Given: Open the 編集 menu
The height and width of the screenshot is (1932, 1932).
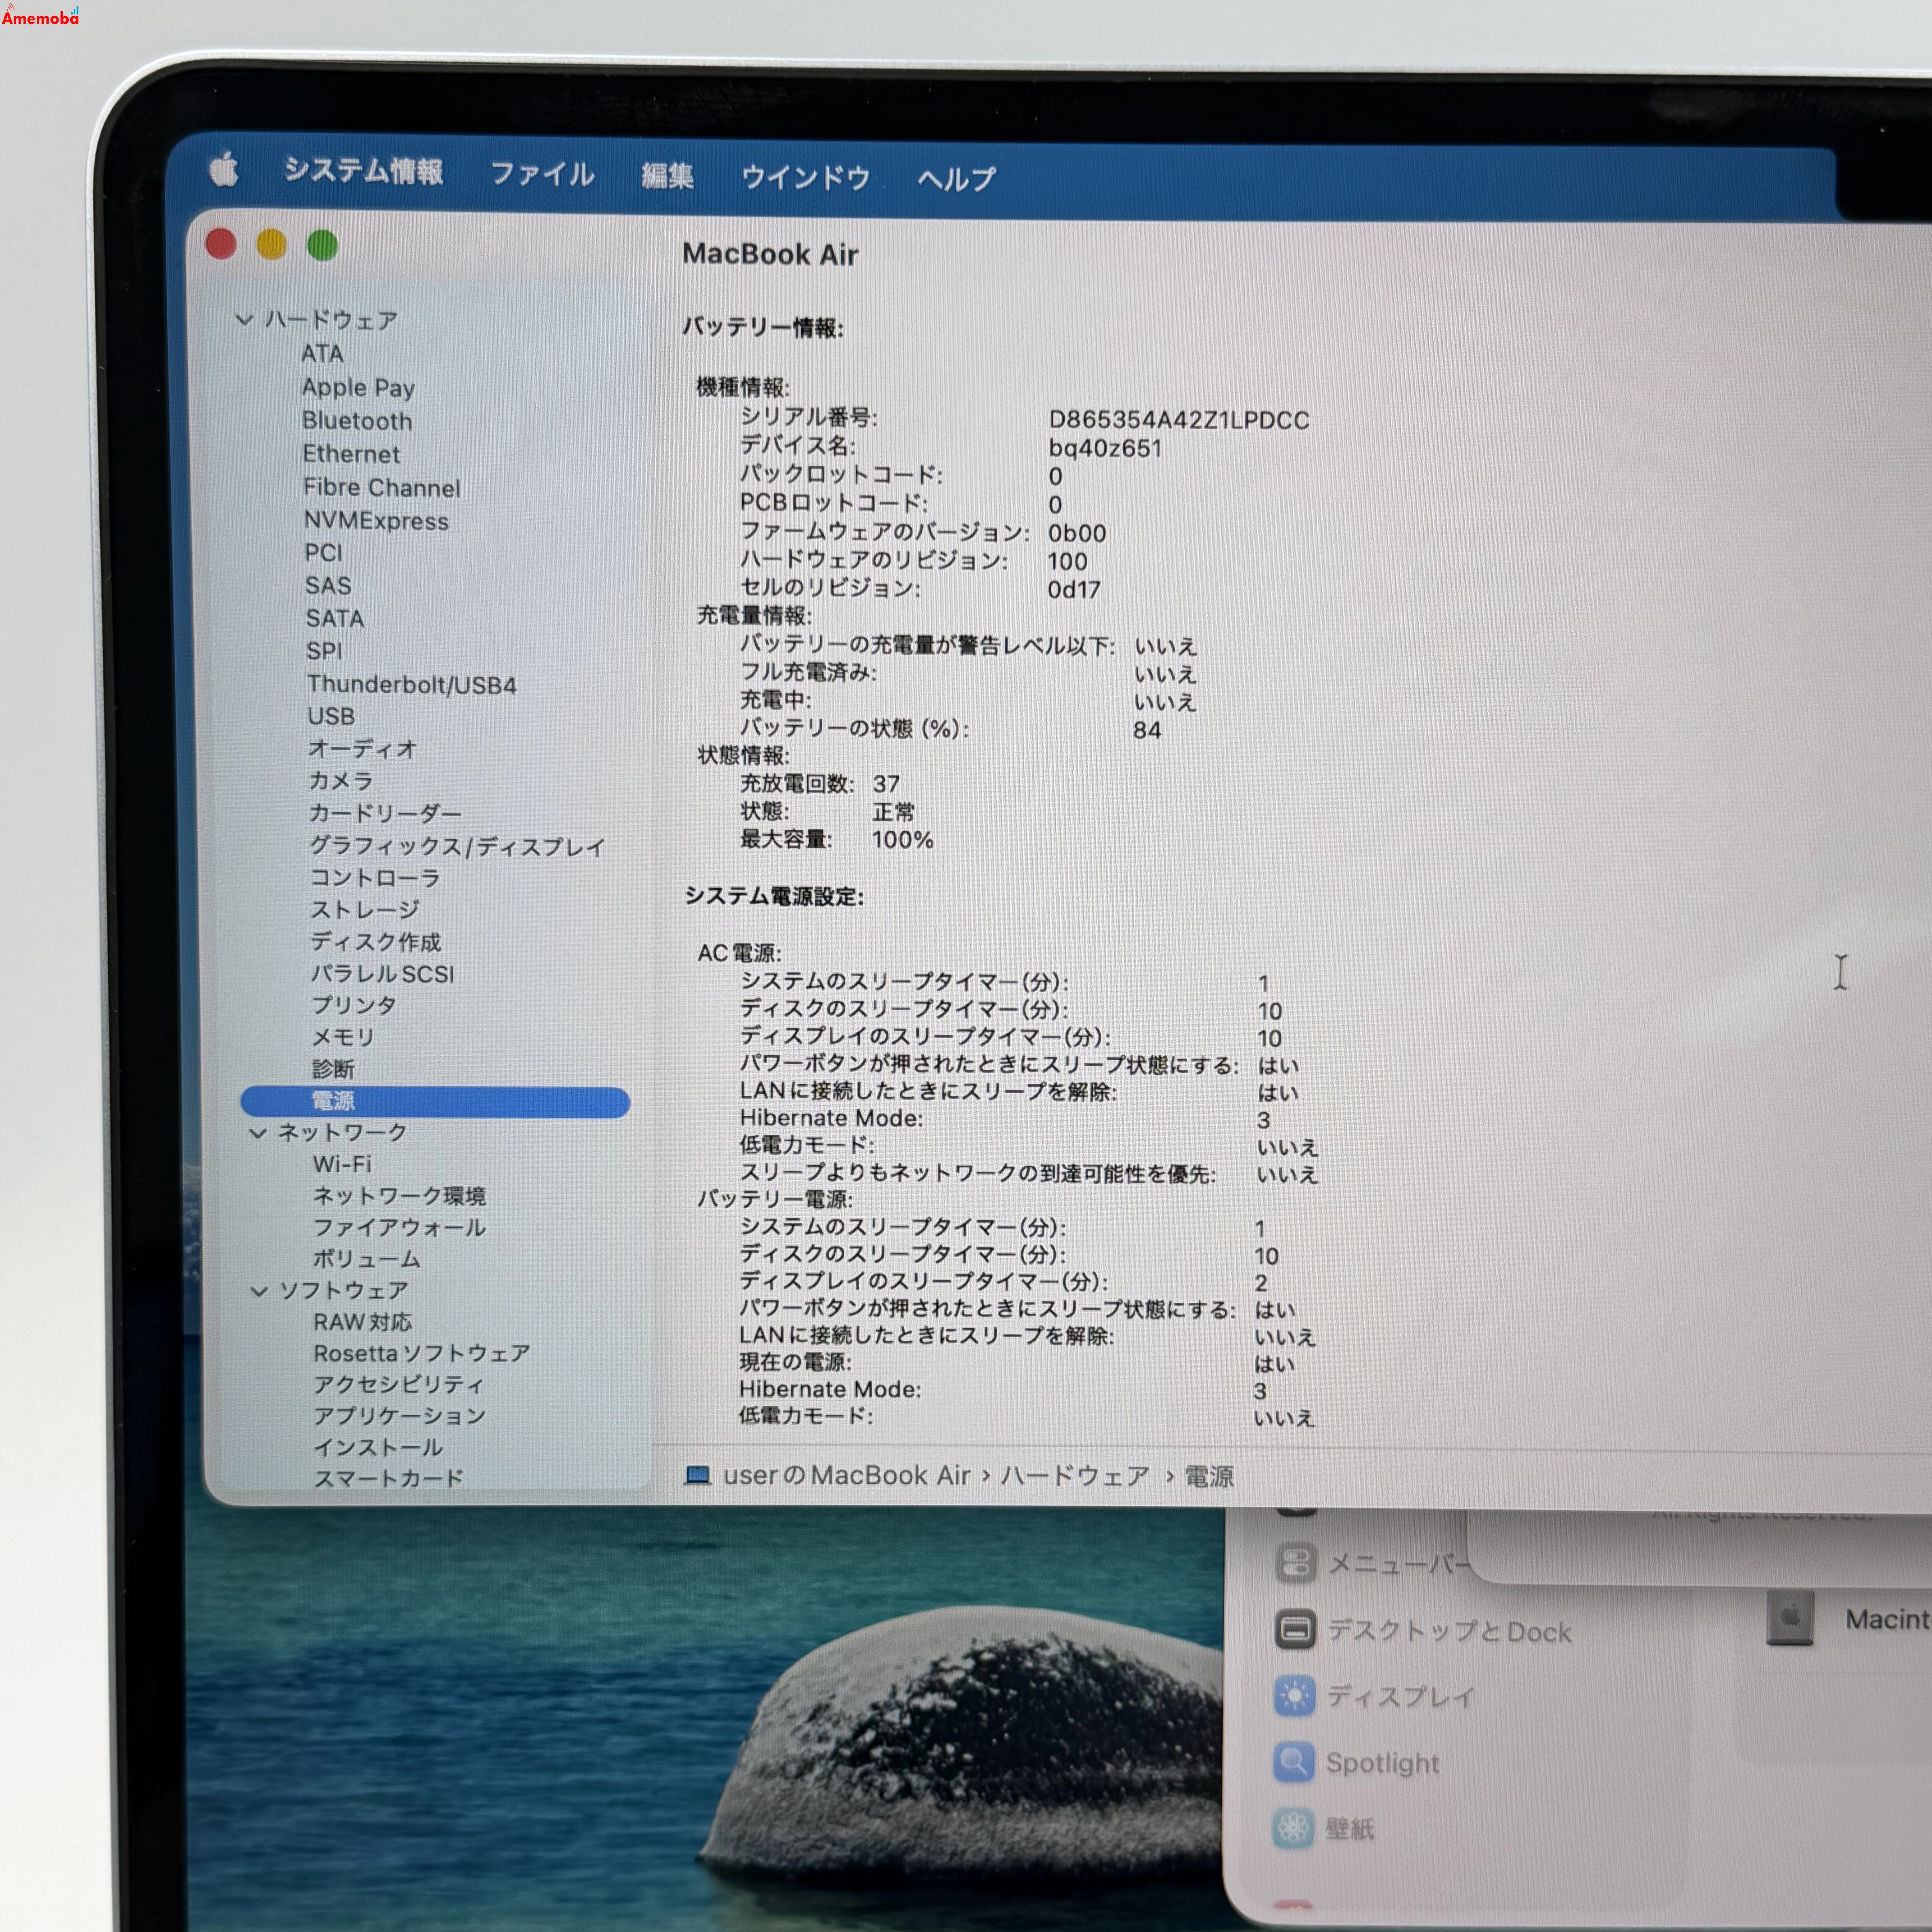Looking at the screenshot, I should tap(667, 176).
